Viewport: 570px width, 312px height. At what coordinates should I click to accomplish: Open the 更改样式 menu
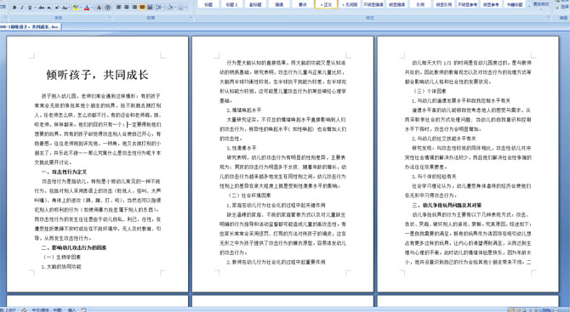pos(541,5)
